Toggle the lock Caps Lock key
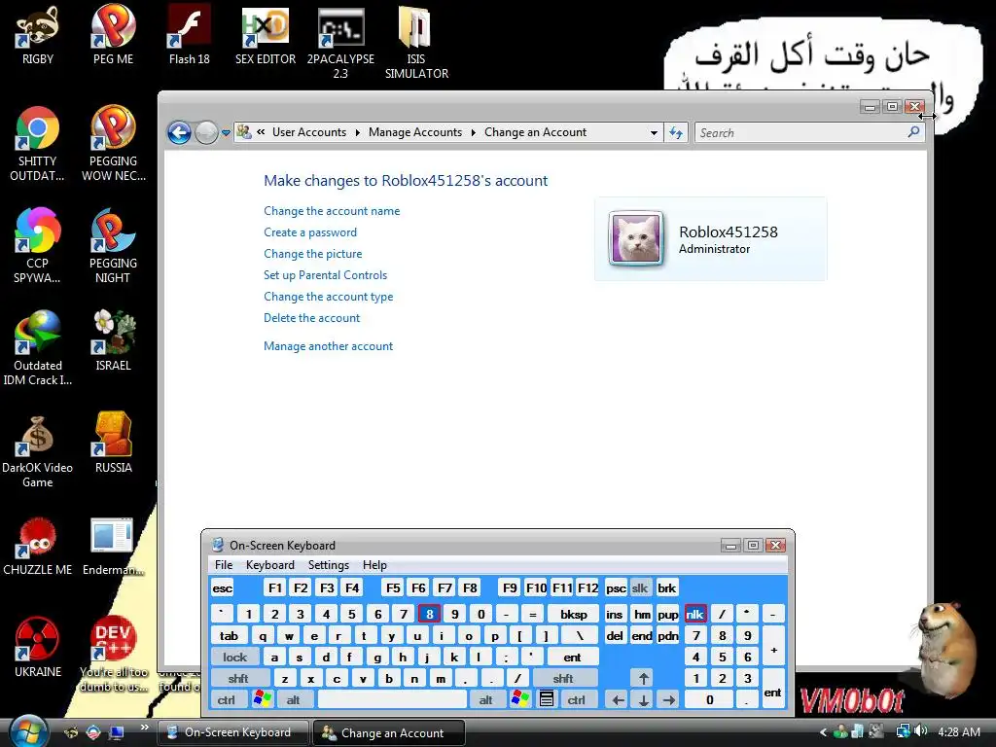This screenshot has width=996, height=747. click(234, 657)
